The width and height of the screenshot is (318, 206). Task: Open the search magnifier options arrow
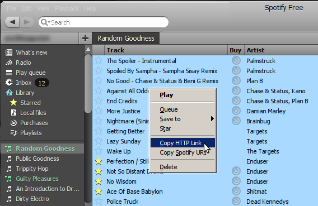tap(49, 22)
